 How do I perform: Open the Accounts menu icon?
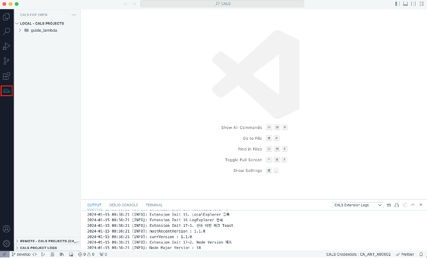[x=7, y=229]
